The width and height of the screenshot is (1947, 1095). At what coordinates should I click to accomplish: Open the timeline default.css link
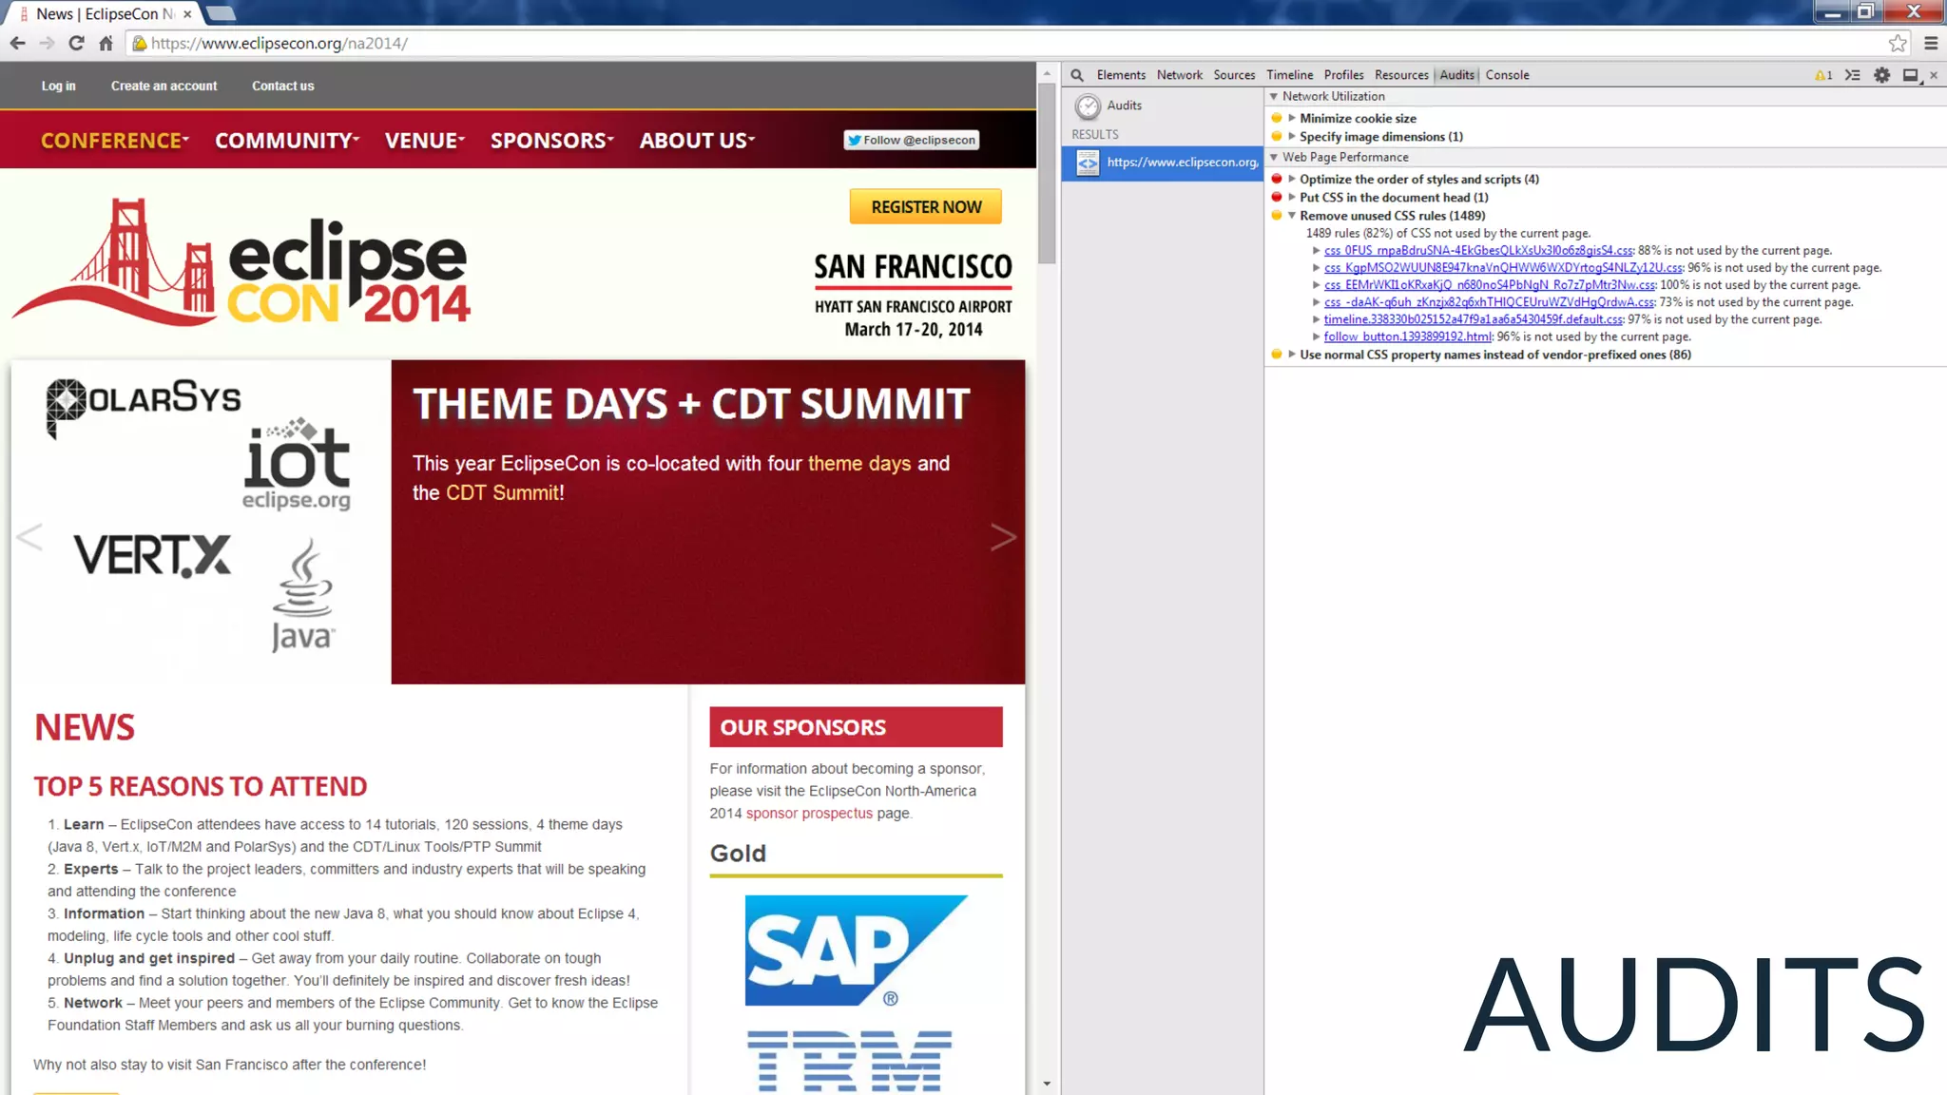coord(1473,319)
